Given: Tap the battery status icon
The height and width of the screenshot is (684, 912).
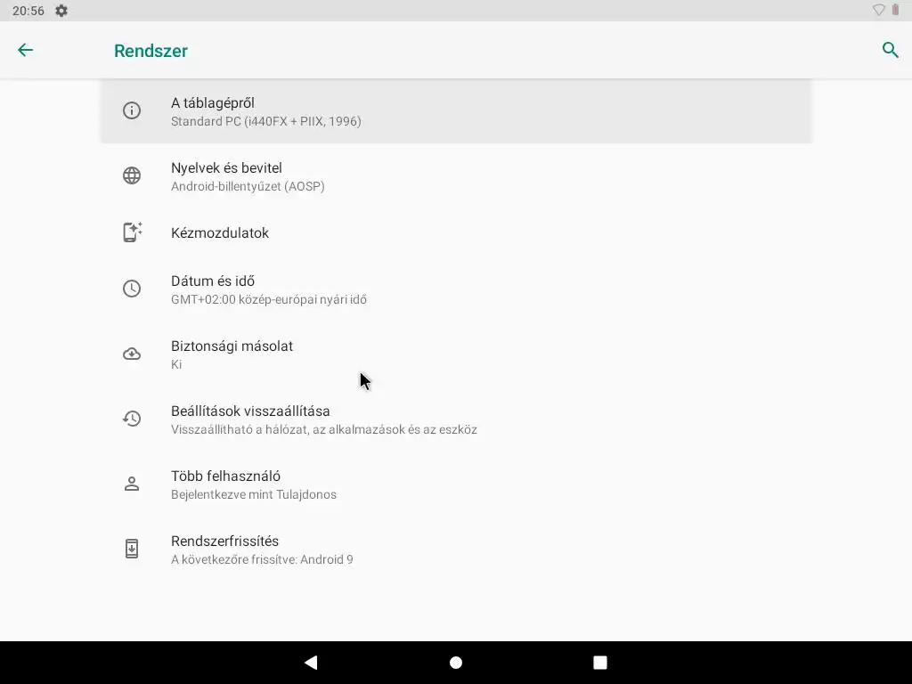Looking at the screenshot, I should pos(895,11).
